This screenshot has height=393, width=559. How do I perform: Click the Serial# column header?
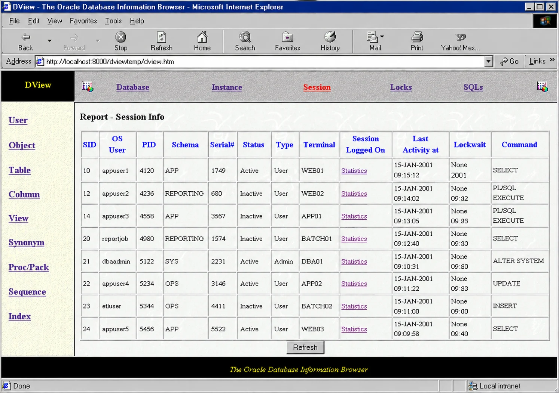point(222,145)
